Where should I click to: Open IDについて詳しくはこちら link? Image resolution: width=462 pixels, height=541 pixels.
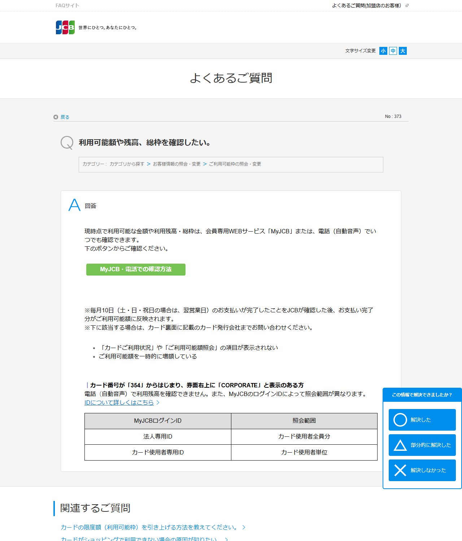pos(119,403)
